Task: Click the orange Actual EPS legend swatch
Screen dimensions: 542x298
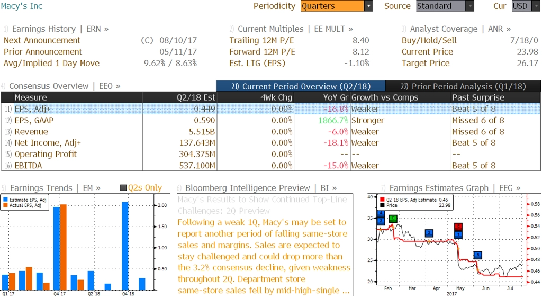Action: coord(5,205)
